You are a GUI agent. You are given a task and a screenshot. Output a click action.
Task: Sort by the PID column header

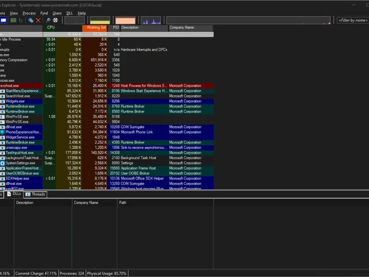pyautogui.click(x=114, y=28)
